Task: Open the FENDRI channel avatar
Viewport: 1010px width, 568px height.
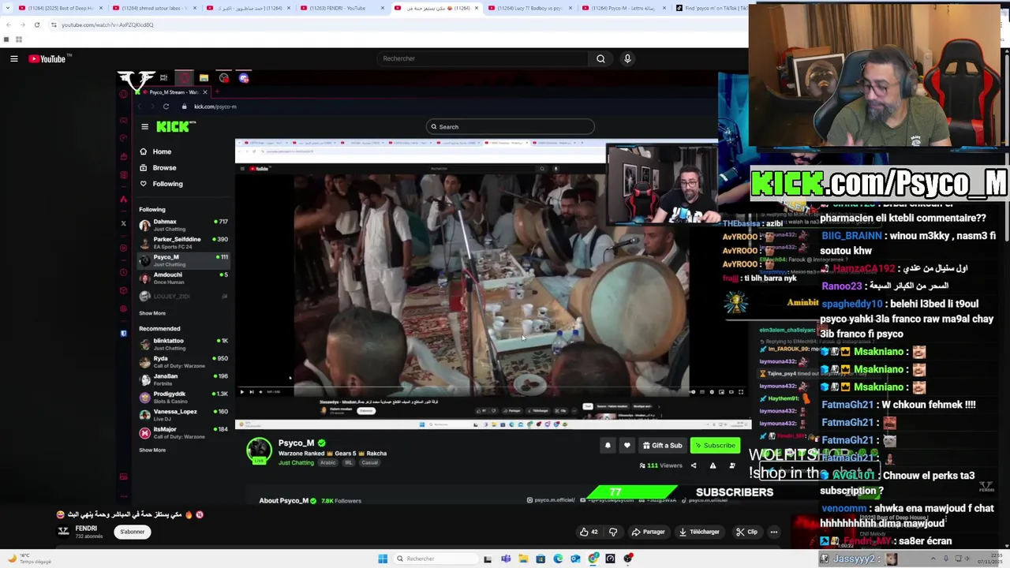Action: 63,531
